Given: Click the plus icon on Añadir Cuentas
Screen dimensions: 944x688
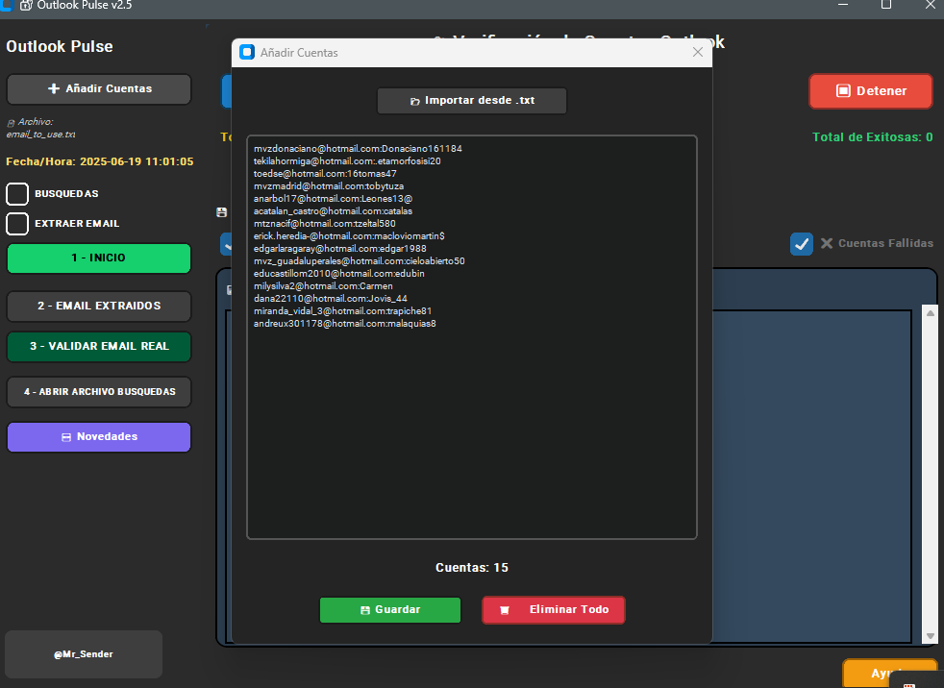Looking at the screenshot, I should (54, 89).
